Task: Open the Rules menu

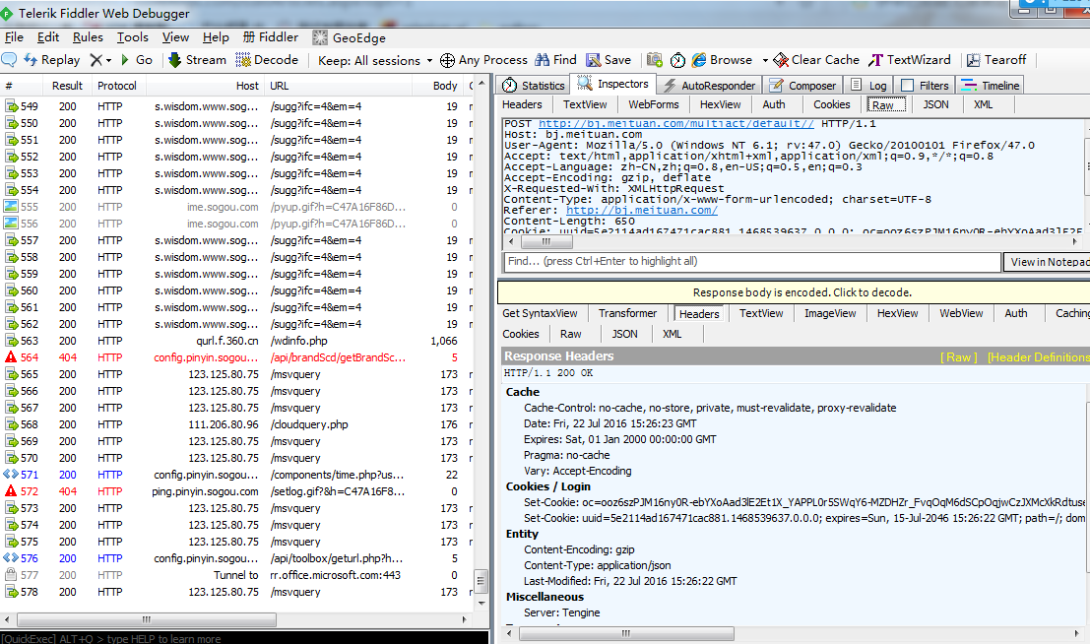Action: [x=88, y=37]
